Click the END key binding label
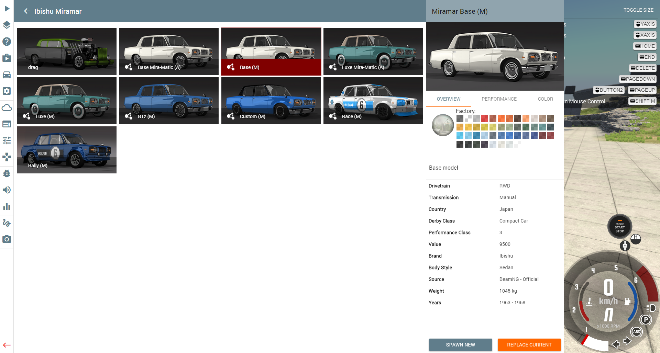660x353 pixels. [x=647, y=57]
